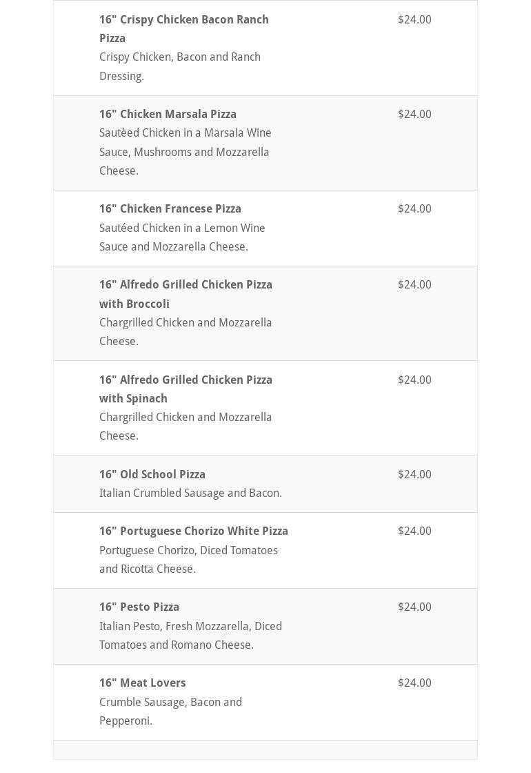Click the 16" Pesto Pizza title
531x773 pixels.
pos(139,607)
